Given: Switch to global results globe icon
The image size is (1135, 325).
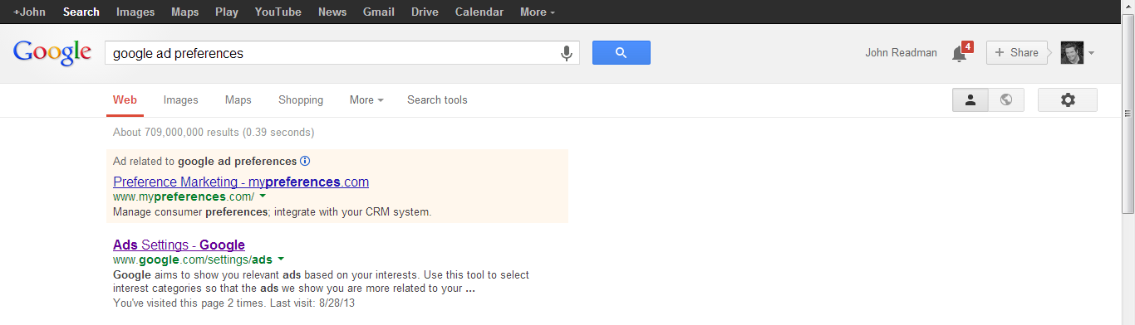Looking at the screenshot, I should coord(1006,99).
